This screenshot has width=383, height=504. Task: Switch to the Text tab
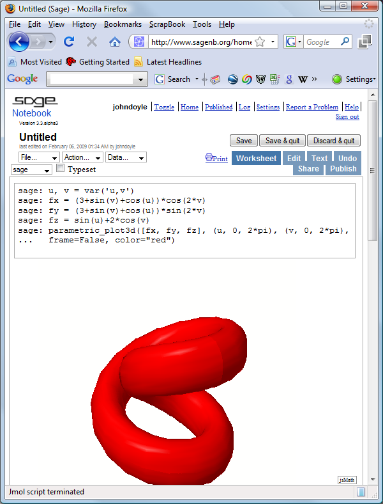click(x=319, y=159)
